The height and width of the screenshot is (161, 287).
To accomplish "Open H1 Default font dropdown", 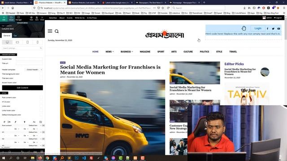I will [x=35, y=132].
